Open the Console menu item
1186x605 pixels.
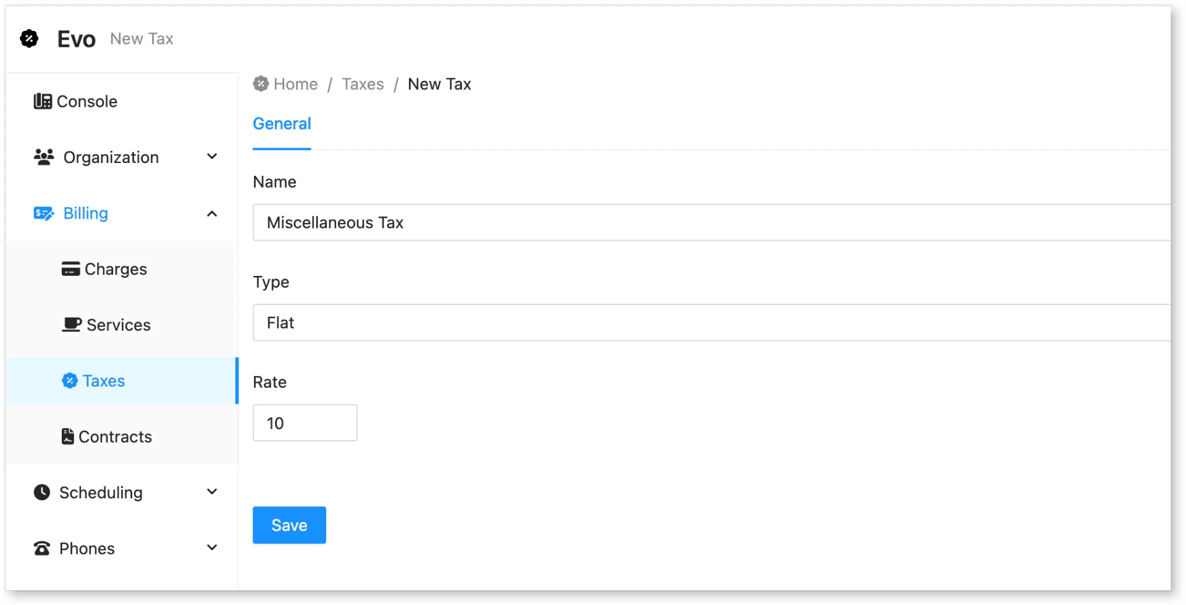[122, 101]
